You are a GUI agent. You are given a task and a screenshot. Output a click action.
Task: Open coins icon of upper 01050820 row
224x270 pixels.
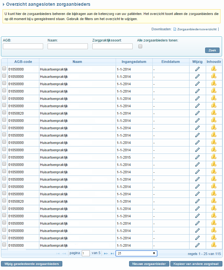(x=214, y=113)
